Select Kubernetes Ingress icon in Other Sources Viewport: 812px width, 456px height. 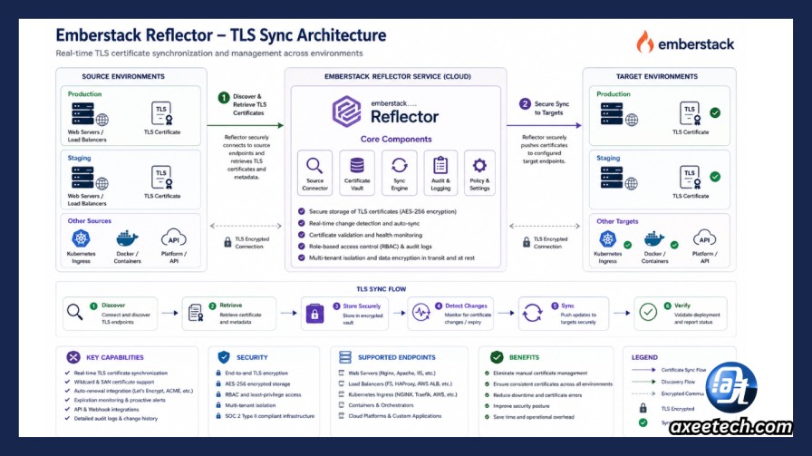click(81, 239)
